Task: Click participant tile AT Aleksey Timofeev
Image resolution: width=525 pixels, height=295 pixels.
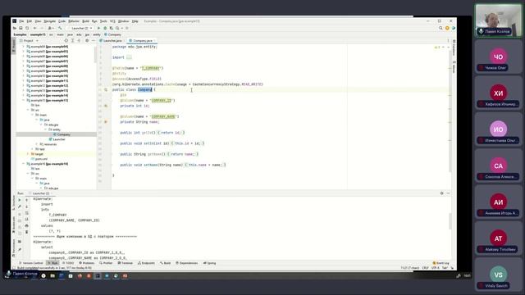Action: tap(498, 238)
